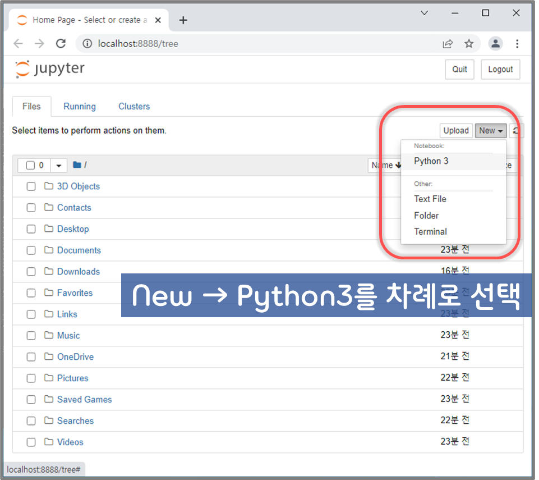This screenshot has height=480, width=539.
Task: Click the folder icon next to Desktop
Action: point(49,229)
